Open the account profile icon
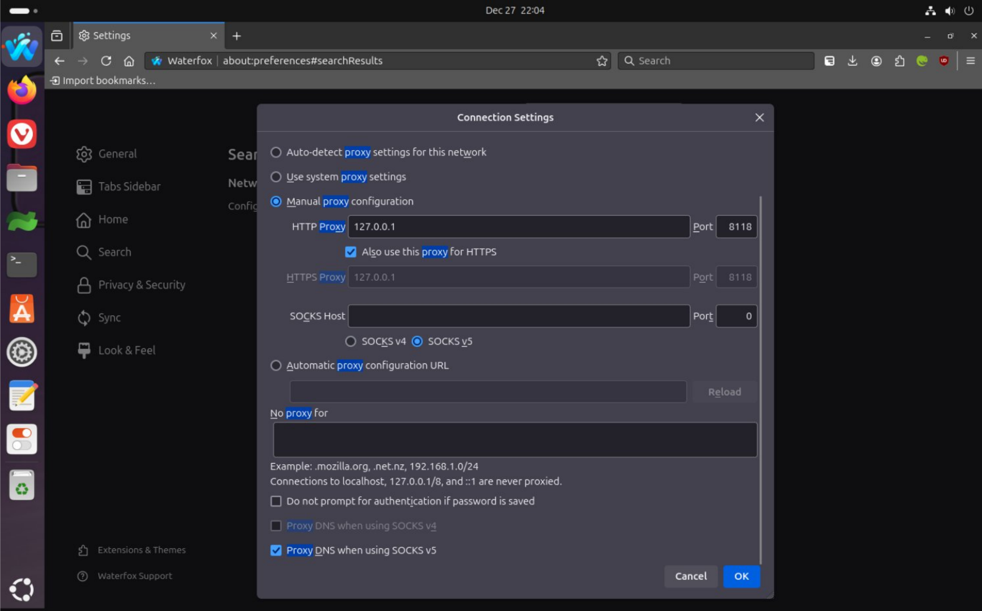Viewport: 982px width, 611px height. click(876, 61)
